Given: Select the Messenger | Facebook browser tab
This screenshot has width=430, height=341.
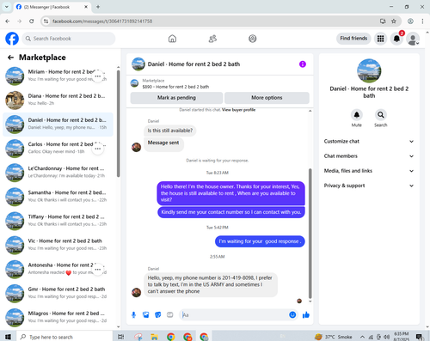Looking at the screenshot, I should 52,7.
